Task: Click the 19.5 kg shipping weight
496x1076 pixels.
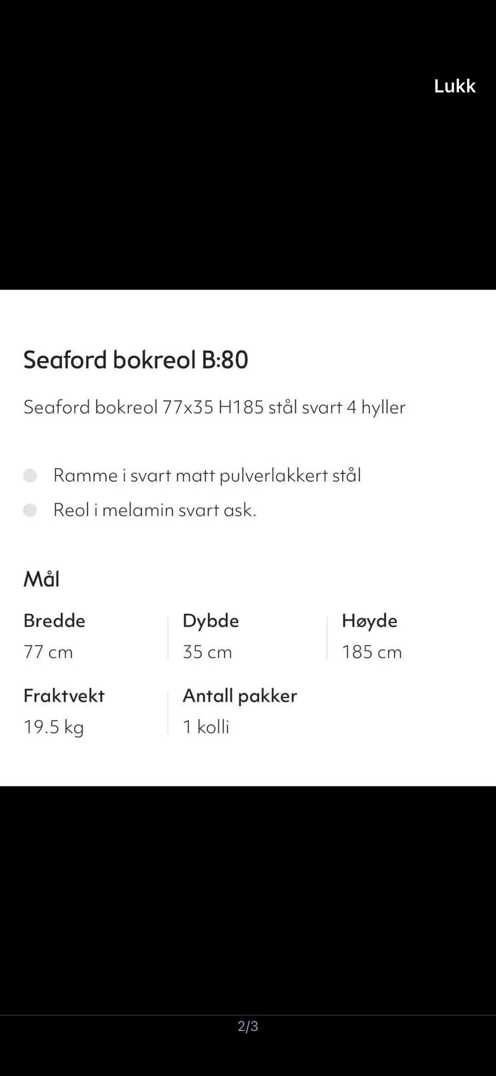Action: [x=54, y=727]
